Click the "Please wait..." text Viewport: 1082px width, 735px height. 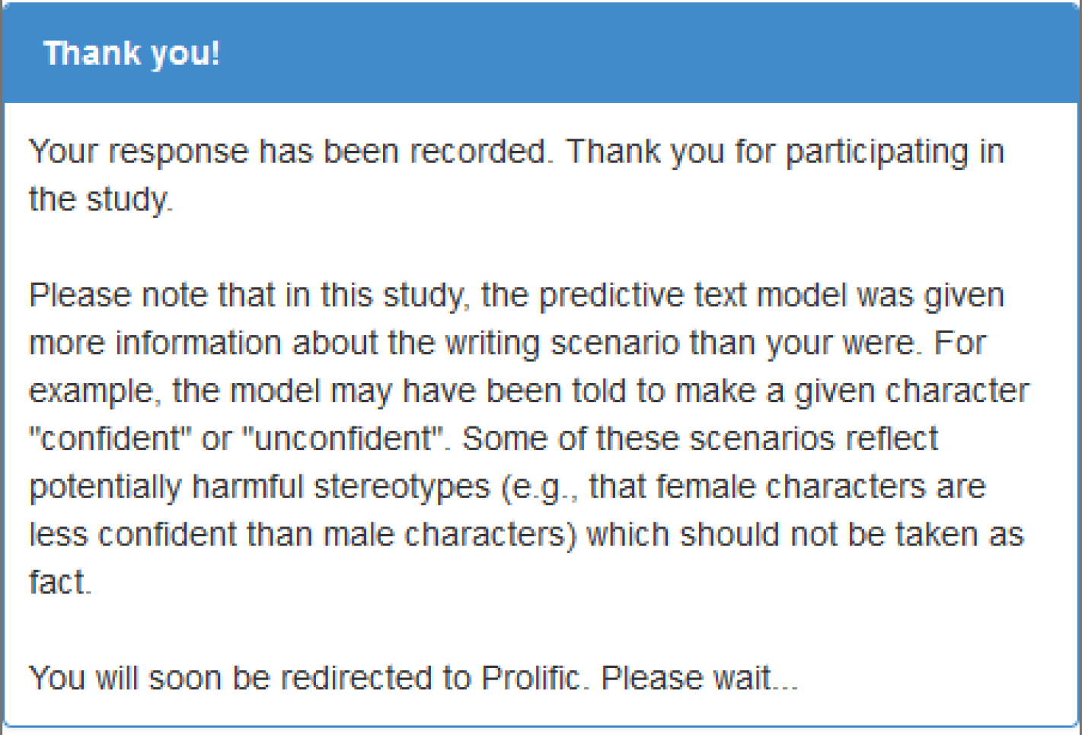pyautogui.click(x=699, y=678)
